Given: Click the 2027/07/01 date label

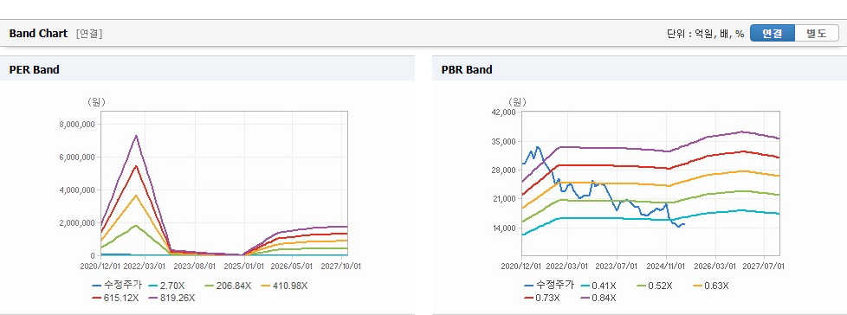Looking at the screenshot, I should (765, 266).
